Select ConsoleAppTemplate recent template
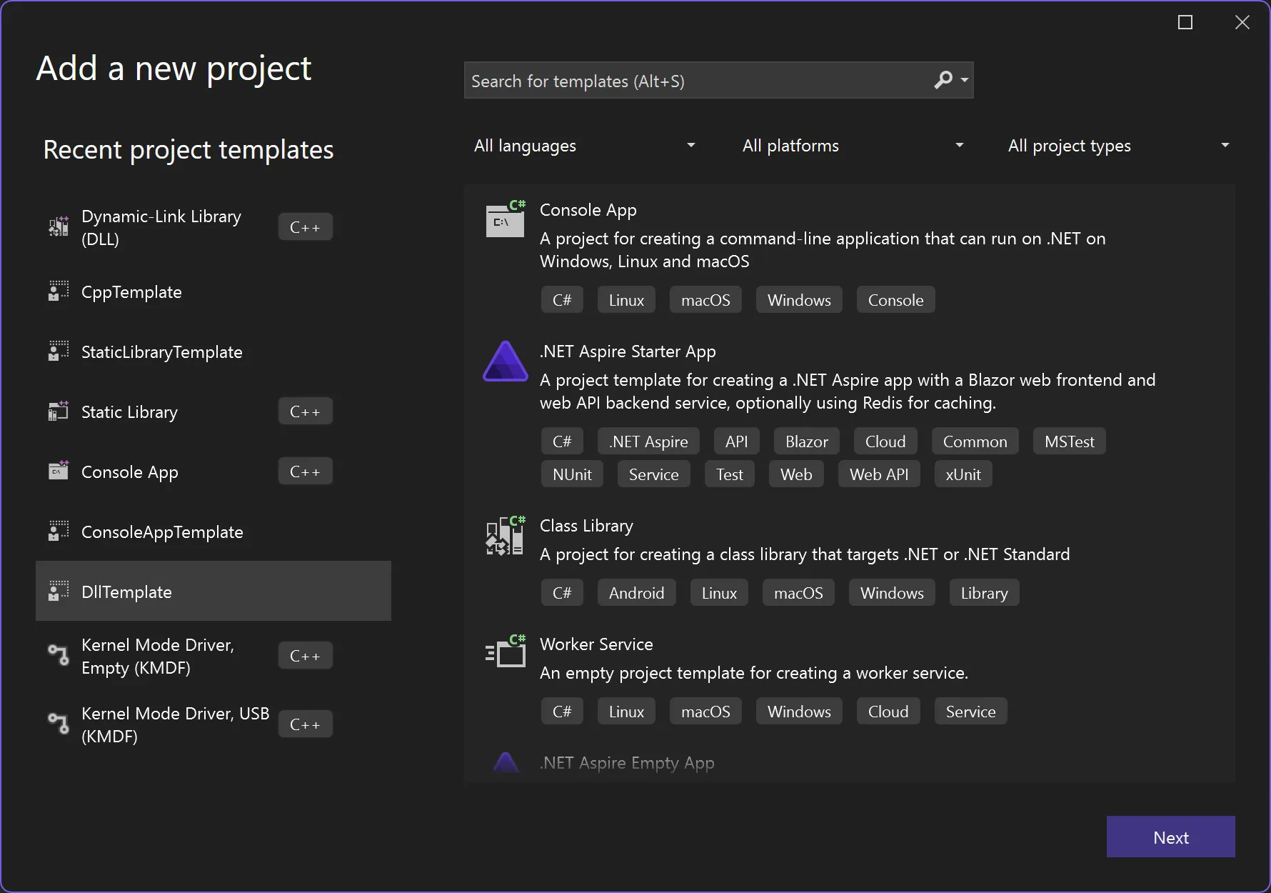1271x893 pixels. (213, 532)
